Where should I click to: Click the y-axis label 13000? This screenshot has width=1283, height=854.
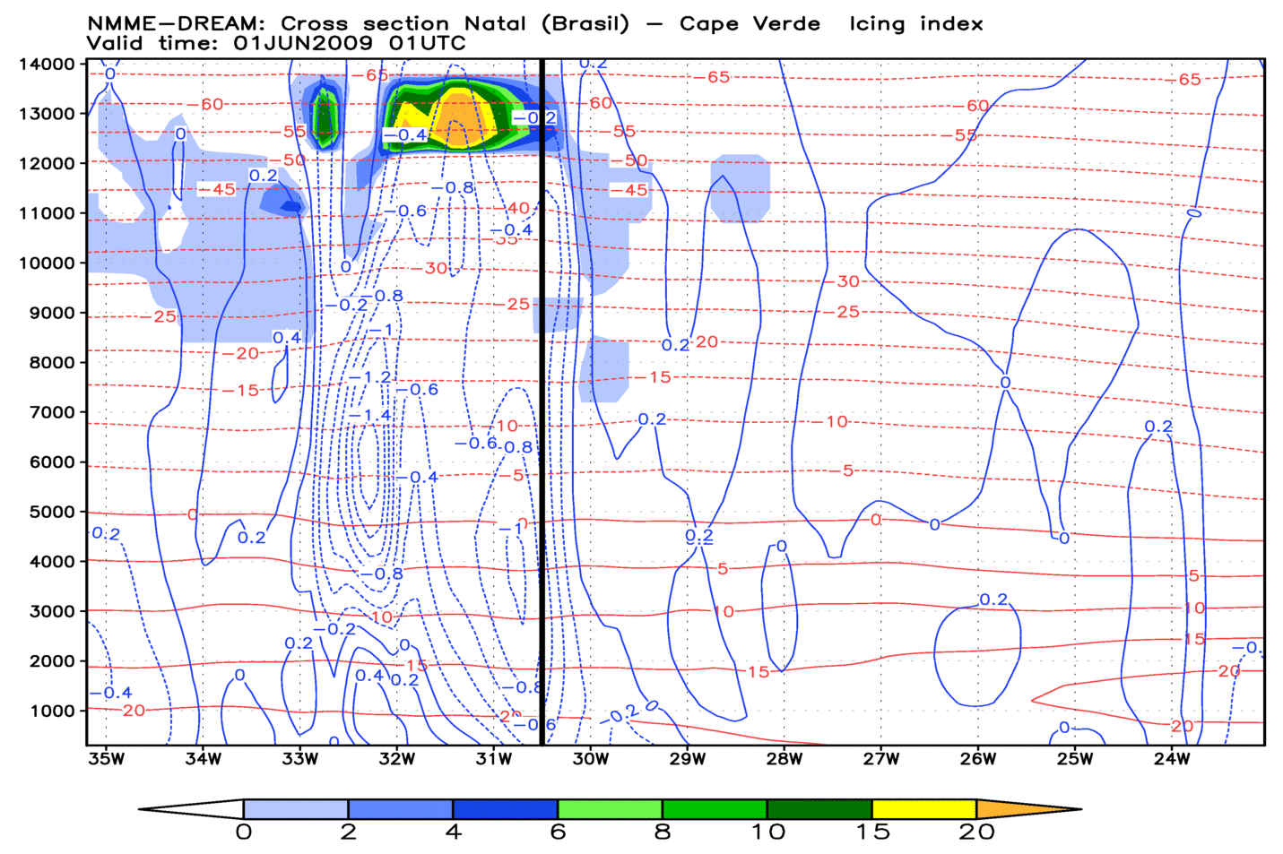pyautogui.click(x=48, y=113)
